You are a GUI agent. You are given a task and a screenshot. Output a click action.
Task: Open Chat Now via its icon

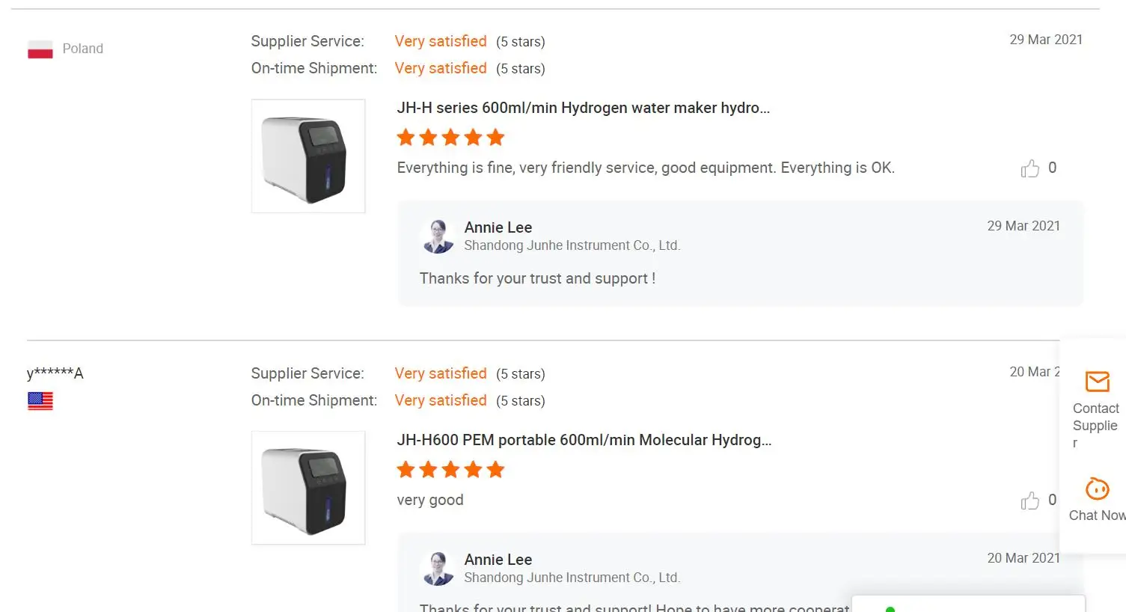pos(1097,489)
